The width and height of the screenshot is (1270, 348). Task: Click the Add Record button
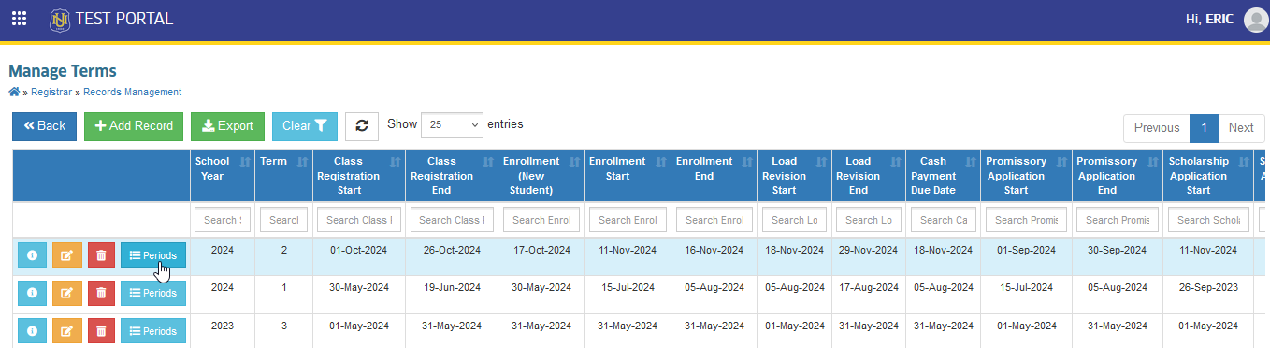135,126
